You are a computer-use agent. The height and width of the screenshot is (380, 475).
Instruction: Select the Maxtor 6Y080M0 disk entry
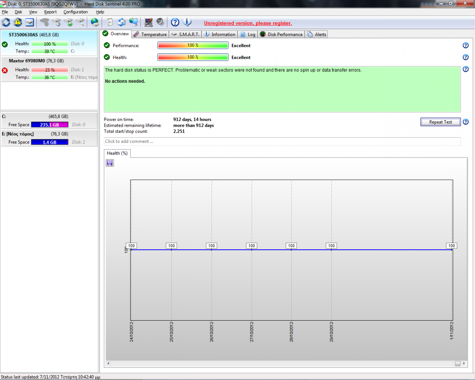49,69
